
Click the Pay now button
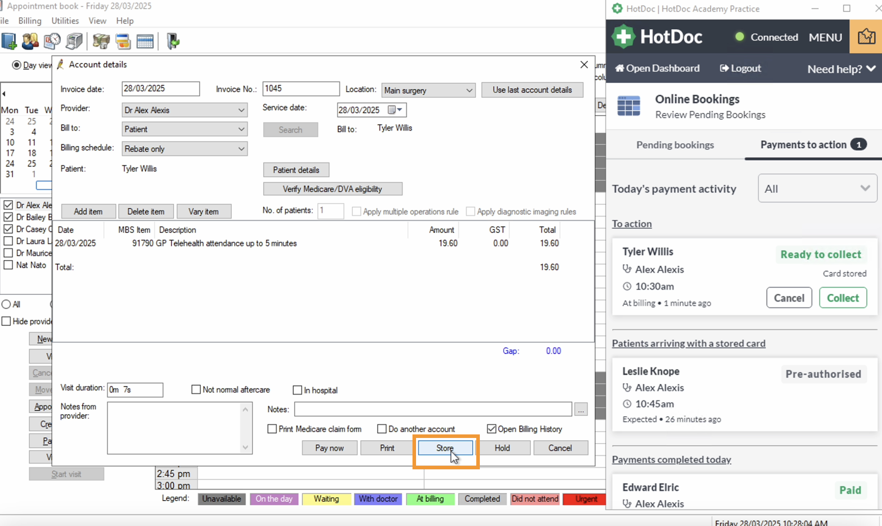tap(330, 448)
